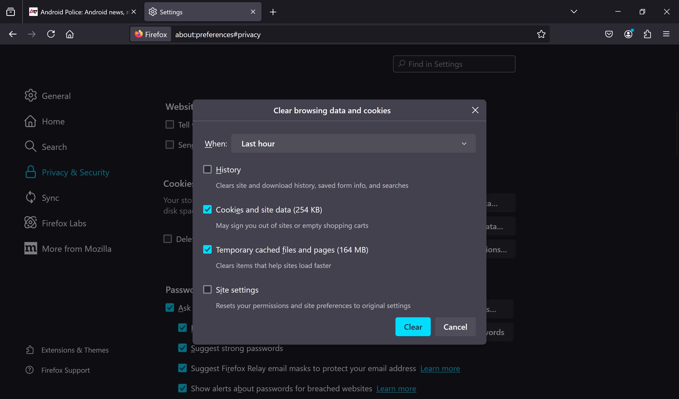The height and width of the screenshot is (399, 679).
Task: Click the More from Mozilla grid icon
Action: (x=31, y=248)
